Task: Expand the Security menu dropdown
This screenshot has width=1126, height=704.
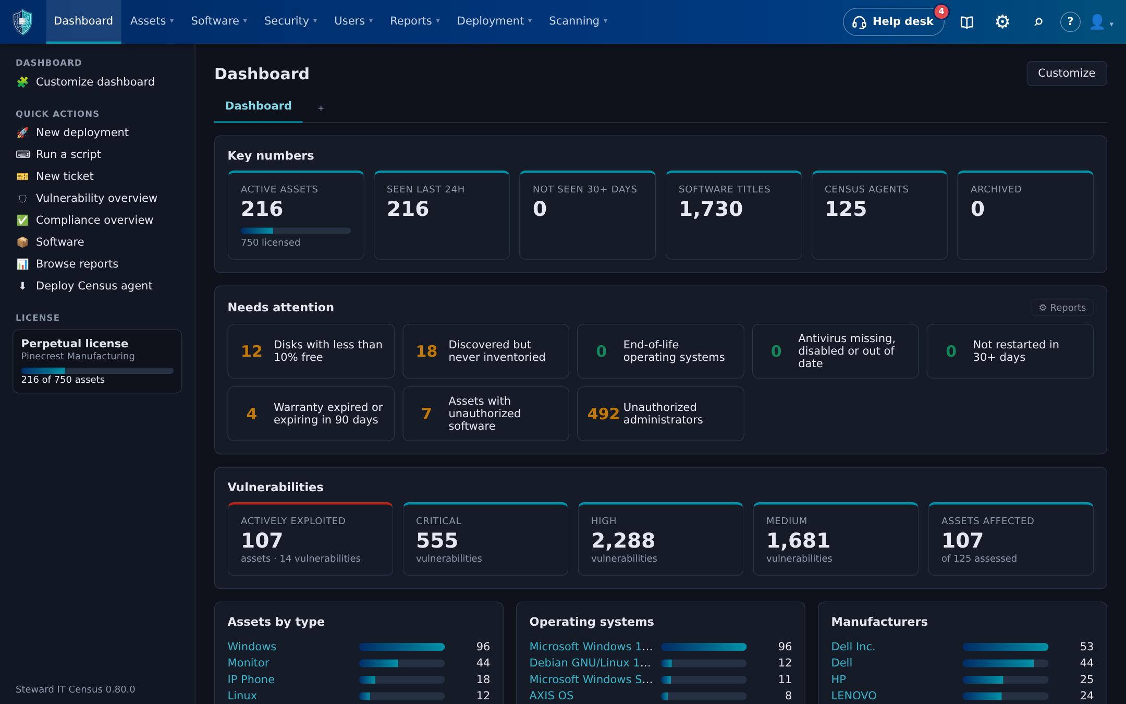Action: (x=290, y=21)
